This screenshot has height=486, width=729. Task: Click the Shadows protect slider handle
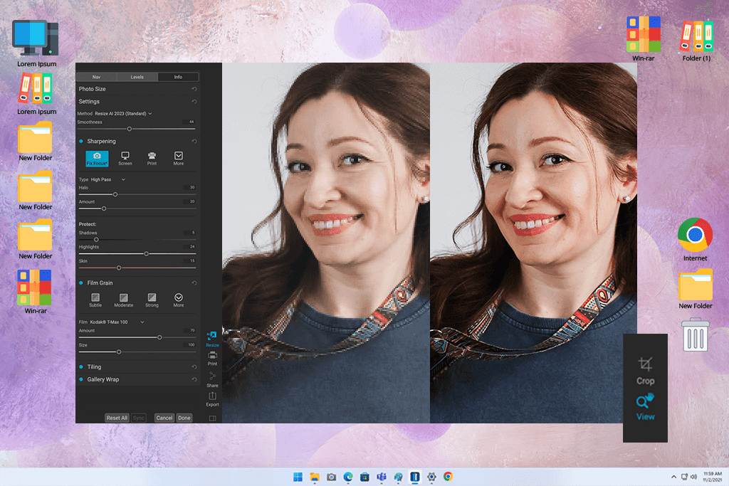(x=96, y=240)
